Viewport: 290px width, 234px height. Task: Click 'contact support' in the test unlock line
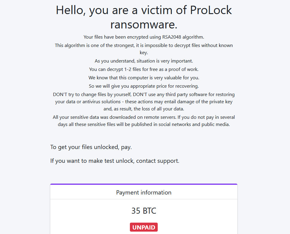(x=158, y=161)
